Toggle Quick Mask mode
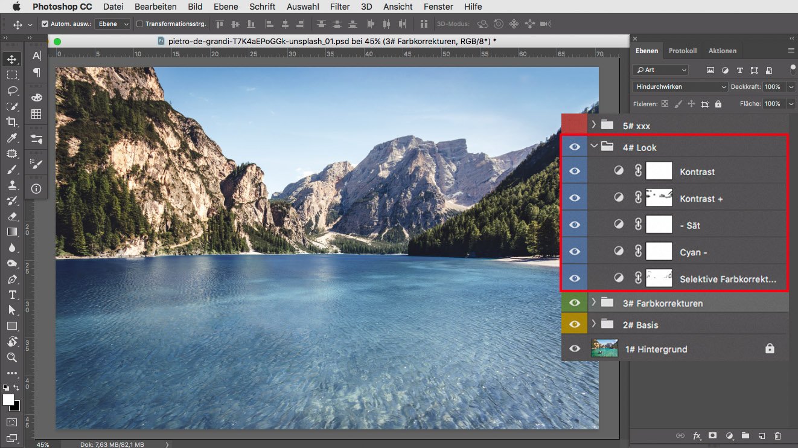Image resolution: width=798 pixels, height=448 pixels. (12, 421)
